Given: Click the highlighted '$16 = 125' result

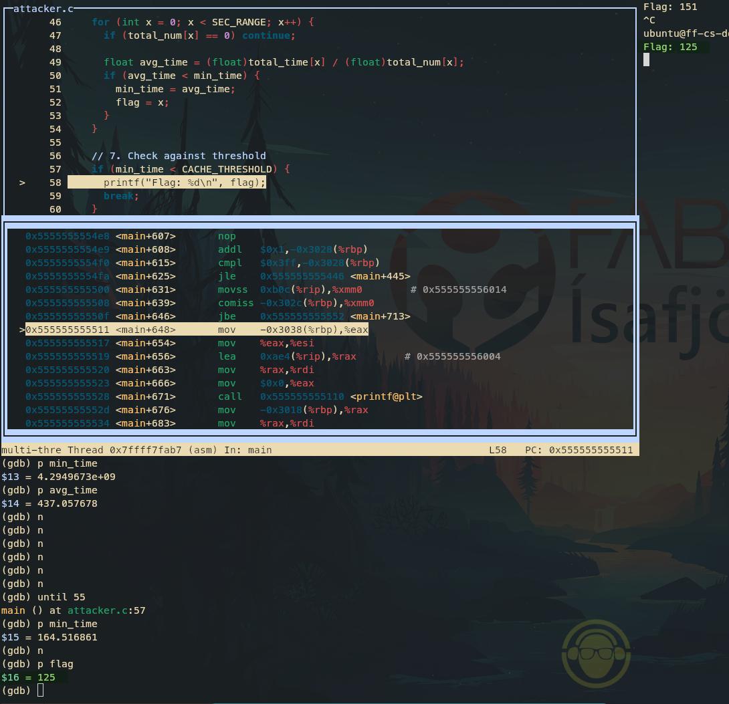Looking at the screenshot, I should (28, 677).
